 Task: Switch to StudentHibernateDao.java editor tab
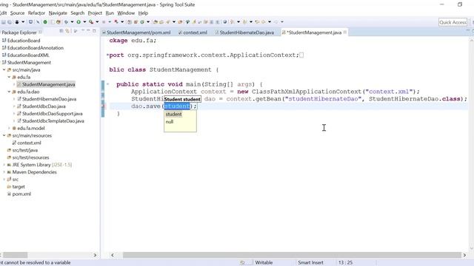[244, 33]
